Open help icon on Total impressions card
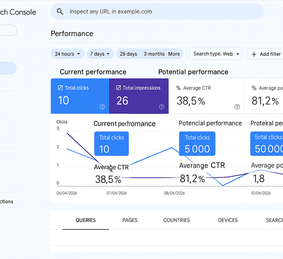Viewport: 283px width, 259px height. (161, 107)
